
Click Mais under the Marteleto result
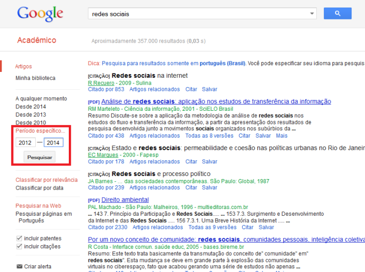coord(281,135)
